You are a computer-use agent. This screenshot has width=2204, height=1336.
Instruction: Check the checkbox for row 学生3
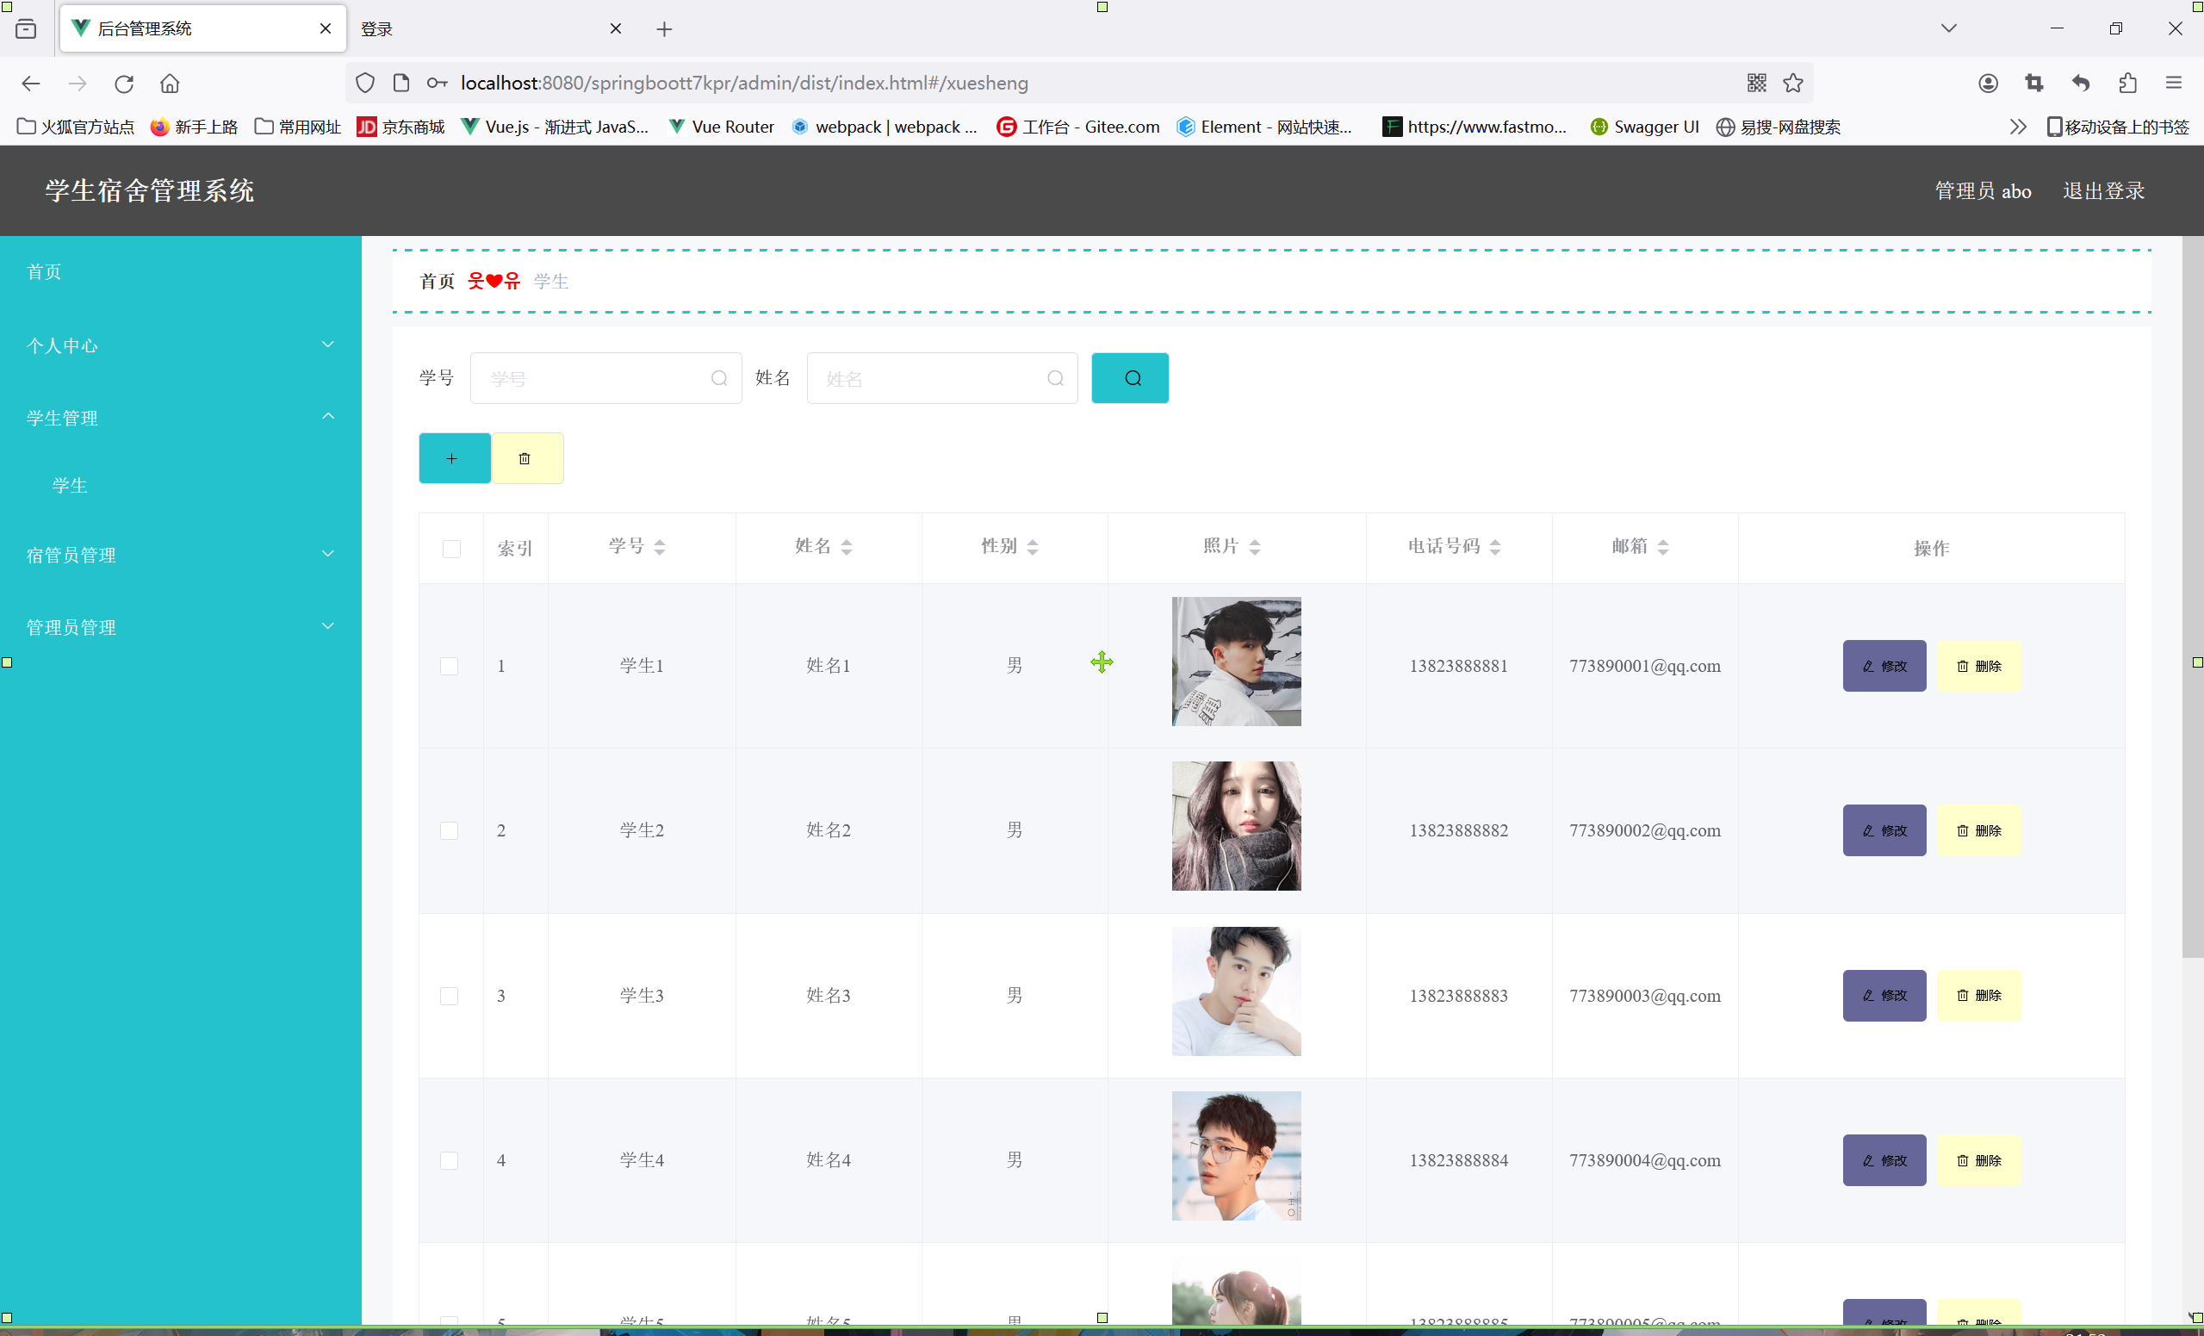(x=449, y=996)
